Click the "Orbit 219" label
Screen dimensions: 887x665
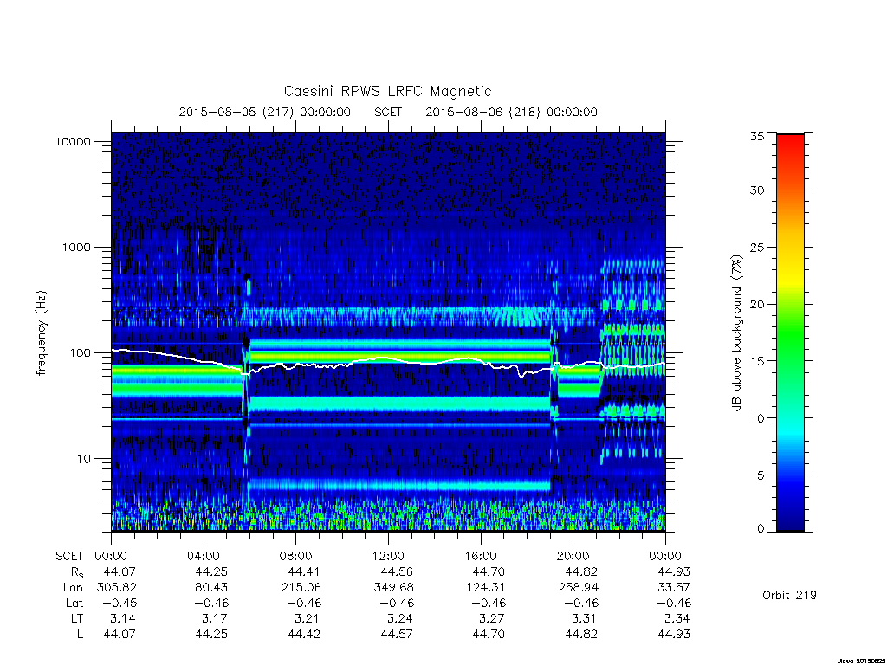pyautogui.click(x=789, y=595)
